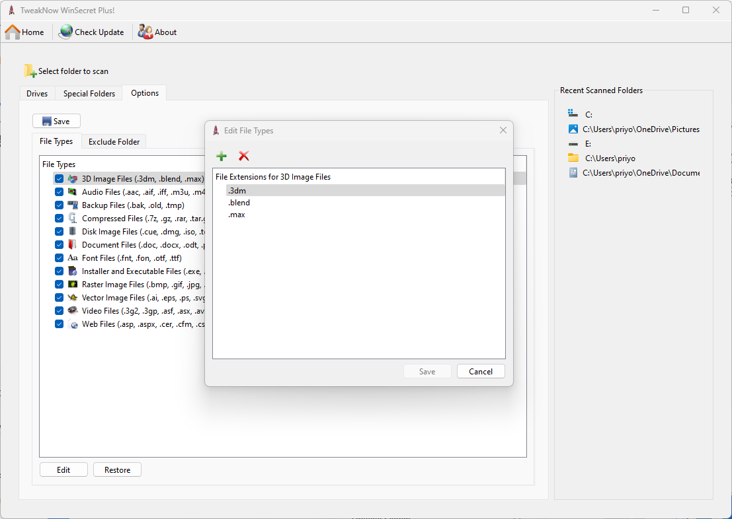732x519 pixels.
Task: Select the Backup Files row text
Action: pyautogui.click(x=133, y=205)
